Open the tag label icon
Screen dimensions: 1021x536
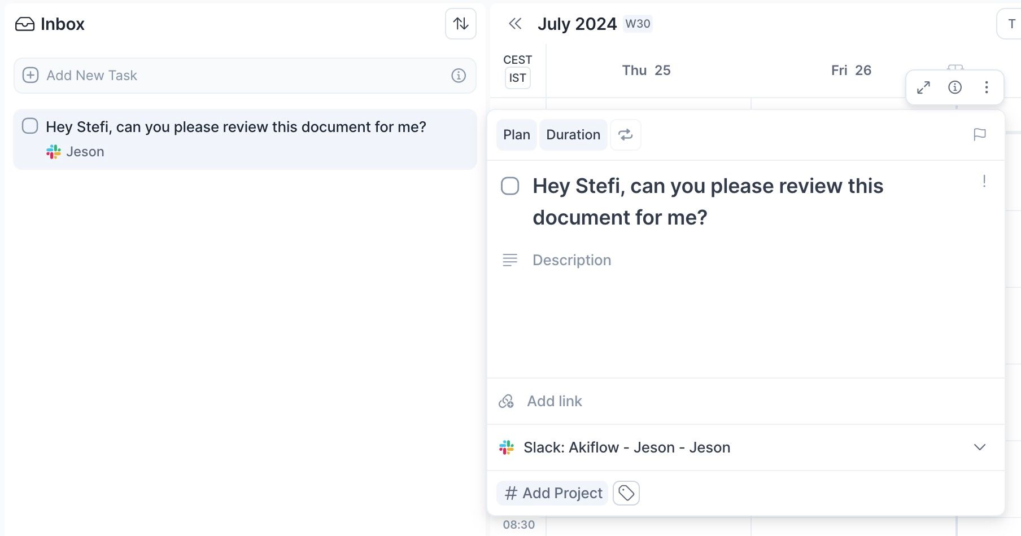(626, 493)
